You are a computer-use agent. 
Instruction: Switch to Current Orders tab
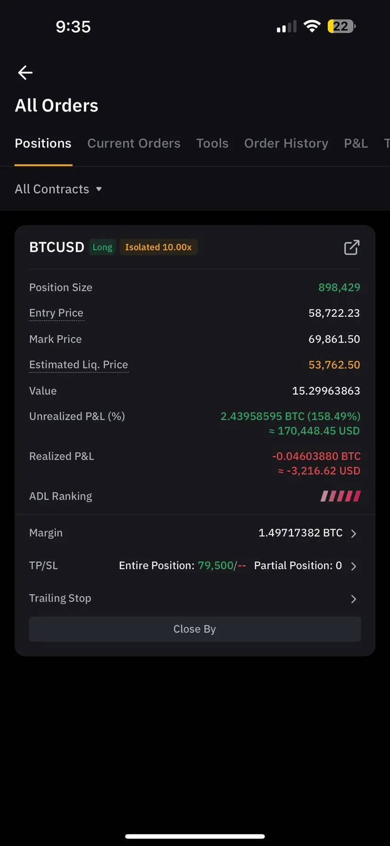134,143
